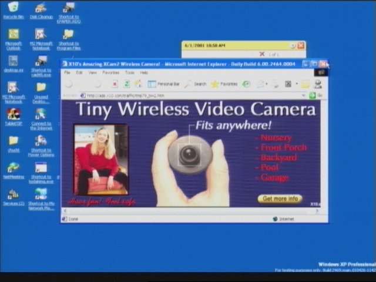Click the Get more info button

[x=280, y=199]
